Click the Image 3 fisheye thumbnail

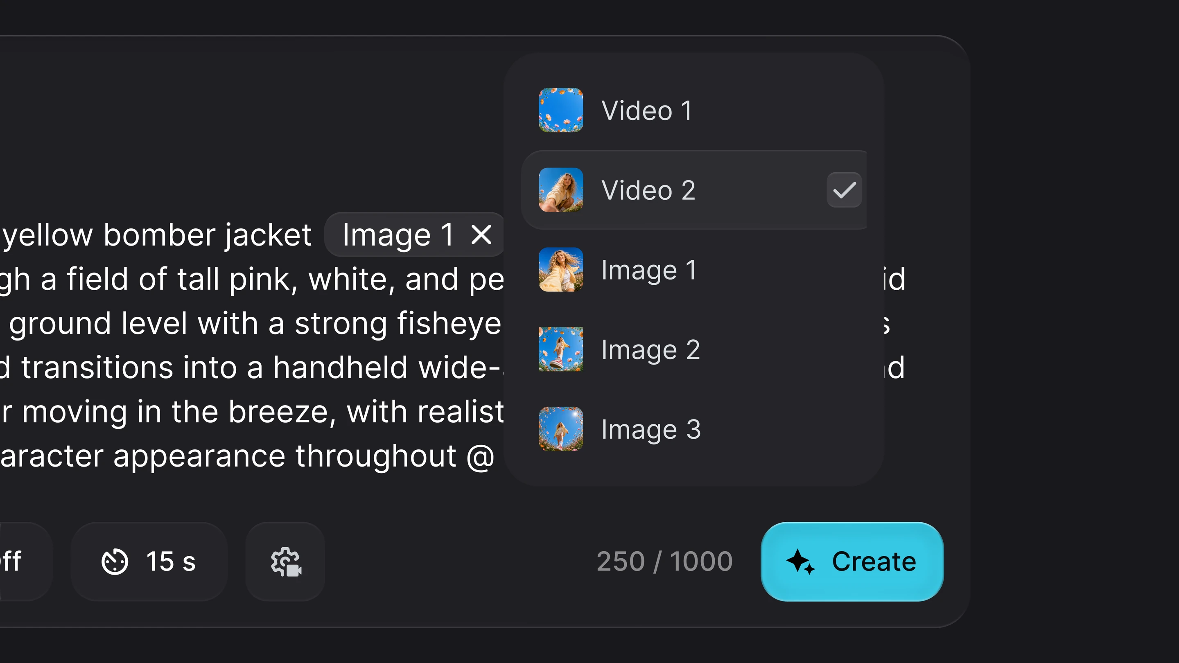[561, 429]
